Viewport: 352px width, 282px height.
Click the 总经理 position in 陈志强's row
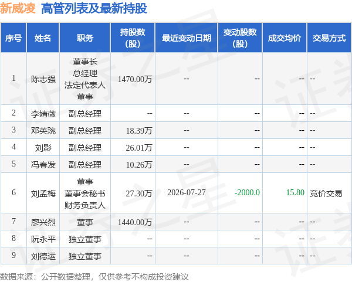(x=85, y=73)
